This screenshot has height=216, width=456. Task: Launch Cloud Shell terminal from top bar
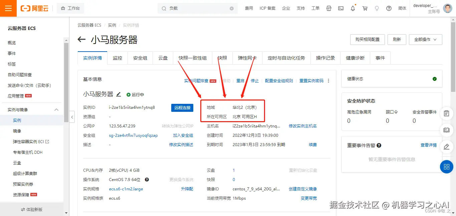[x=340, y=8]
